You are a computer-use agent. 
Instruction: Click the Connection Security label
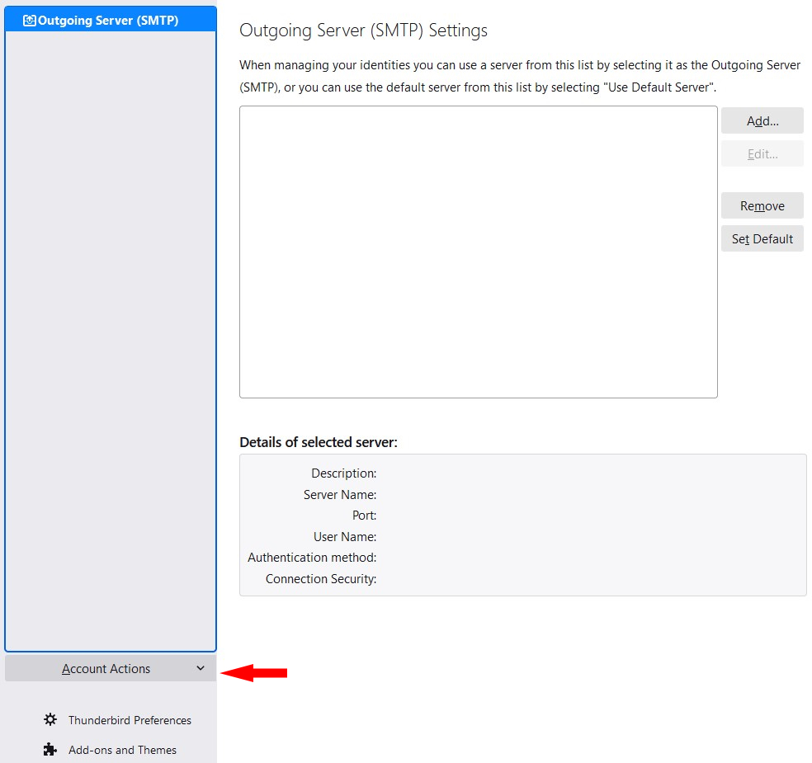tap(321, 579)
